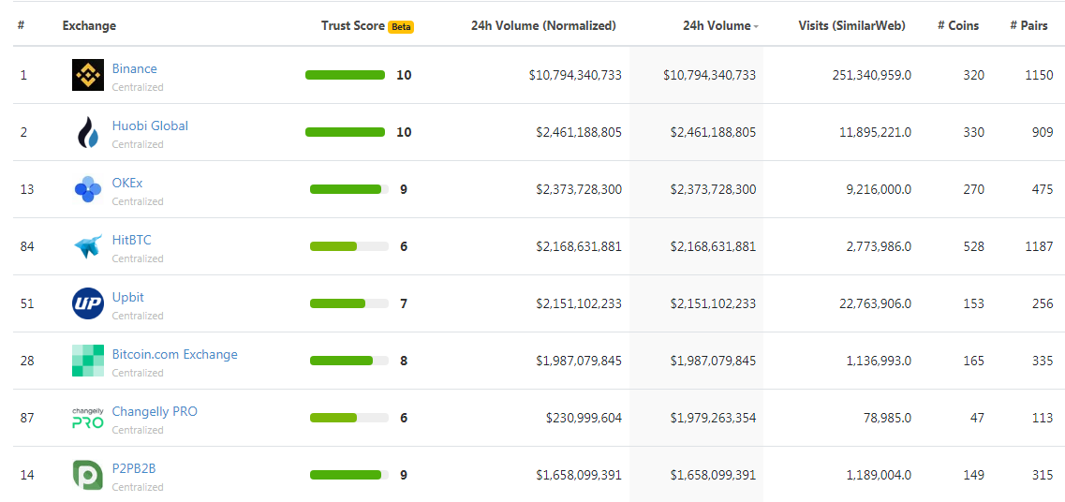Click HitBTC trust score bar

coord(349,246)
